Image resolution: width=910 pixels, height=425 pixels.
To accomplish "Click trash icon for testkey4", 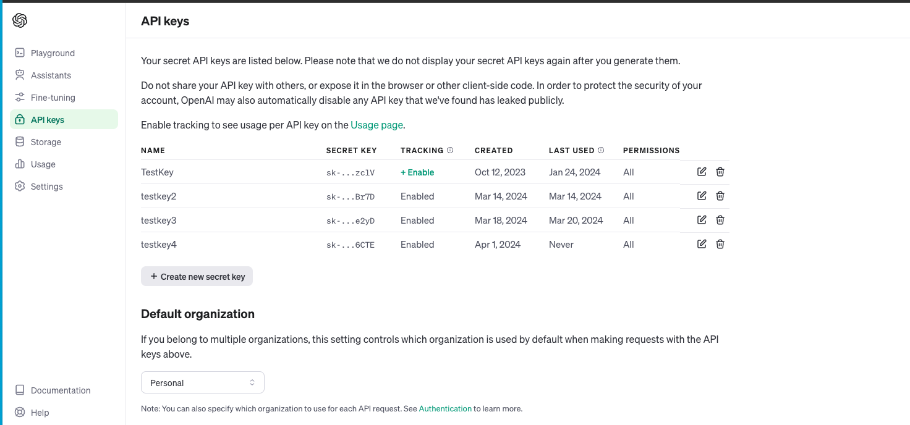I will [720, 244].
